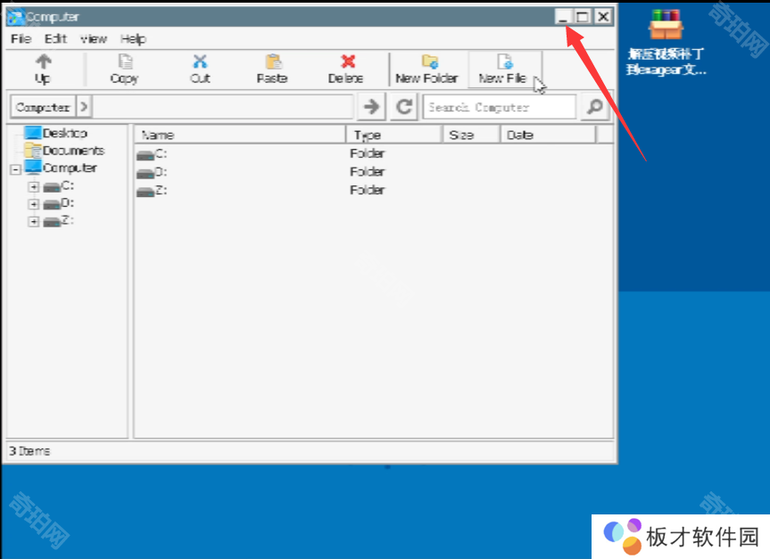Click into the Search Computer field
This screenshot has height=559, width=770.
point(500,107)
